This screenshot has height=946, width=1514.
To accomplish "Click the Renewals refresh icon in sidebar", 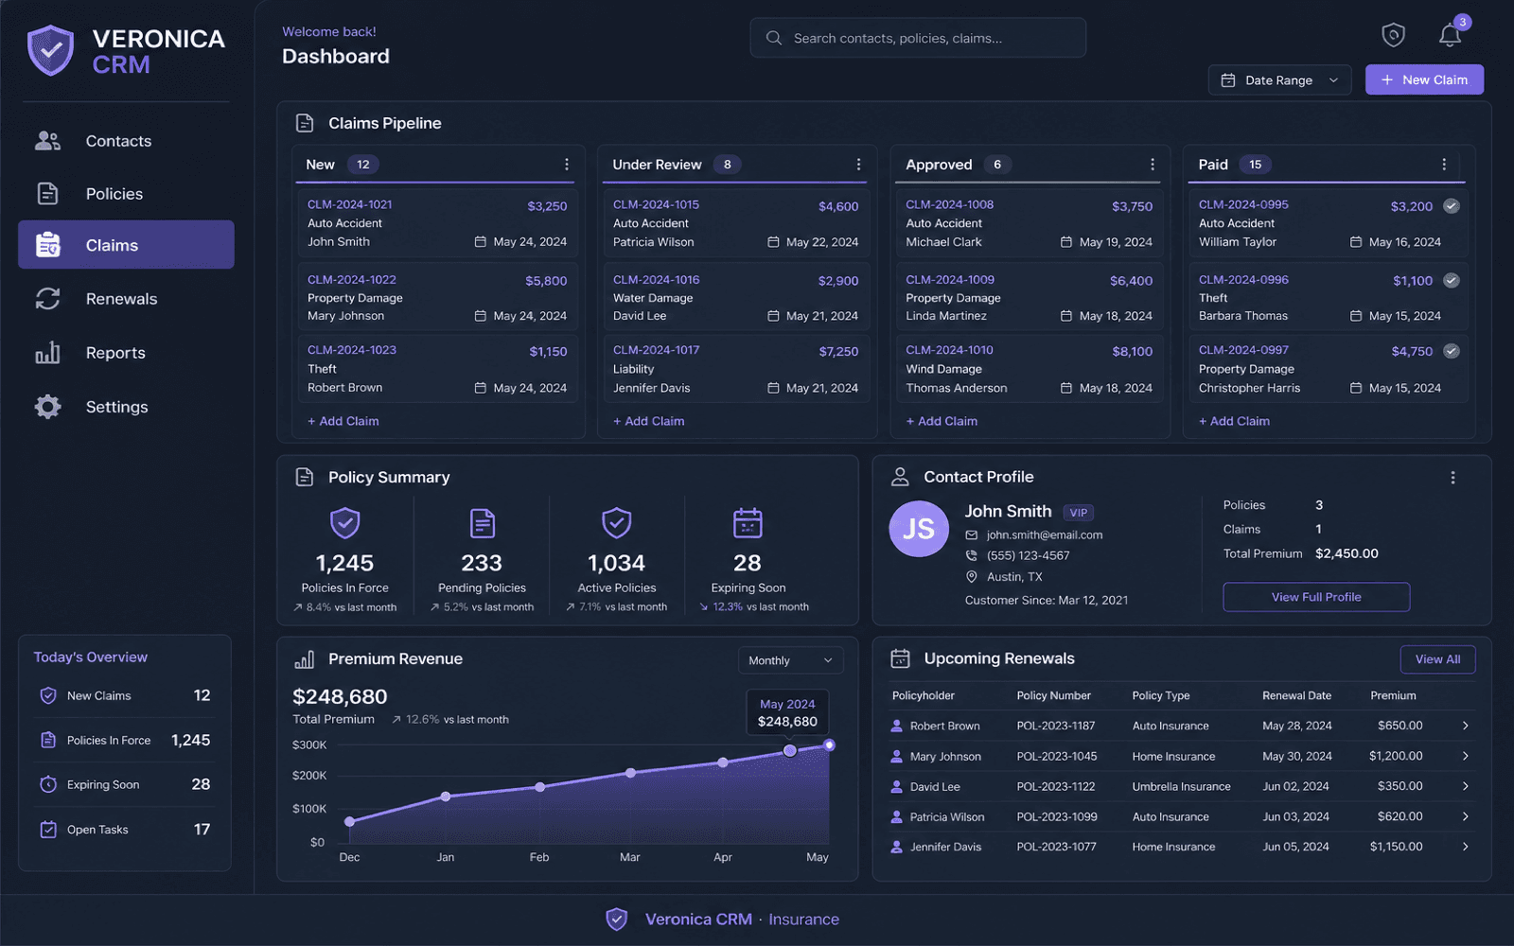I will click(x=47, y=299).
